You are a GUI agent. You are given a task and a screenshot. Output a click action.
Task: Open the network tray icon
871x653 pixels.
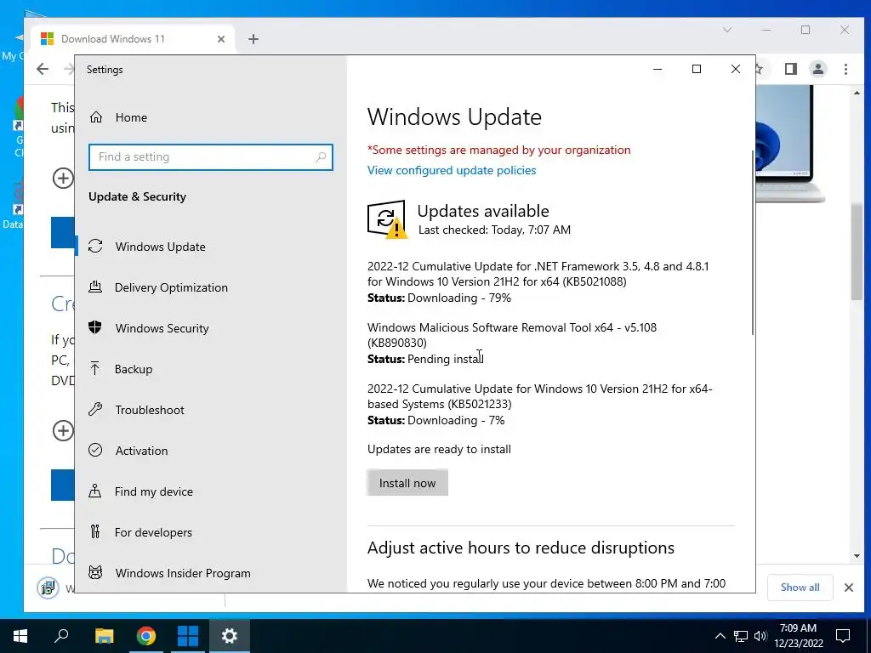[741, 636]
